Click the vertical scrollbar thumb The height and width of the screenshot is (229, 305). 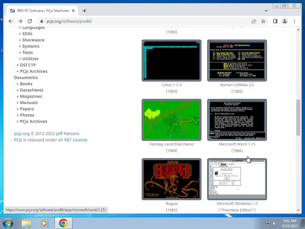pos(298,117)
